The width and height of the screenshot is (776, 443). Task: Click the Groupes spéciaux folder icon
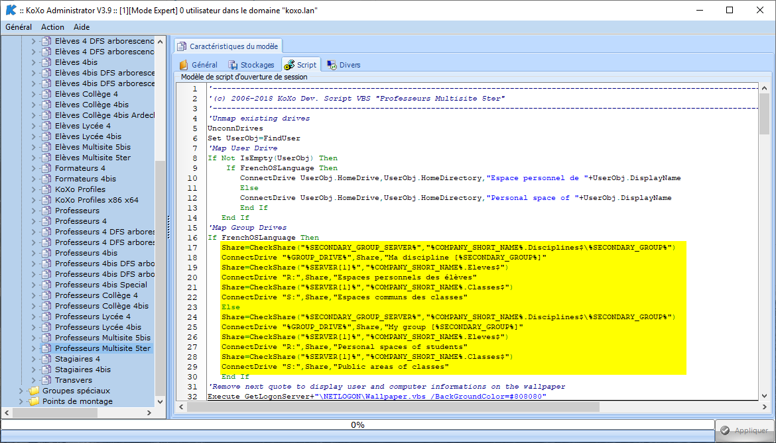(34, 391)
